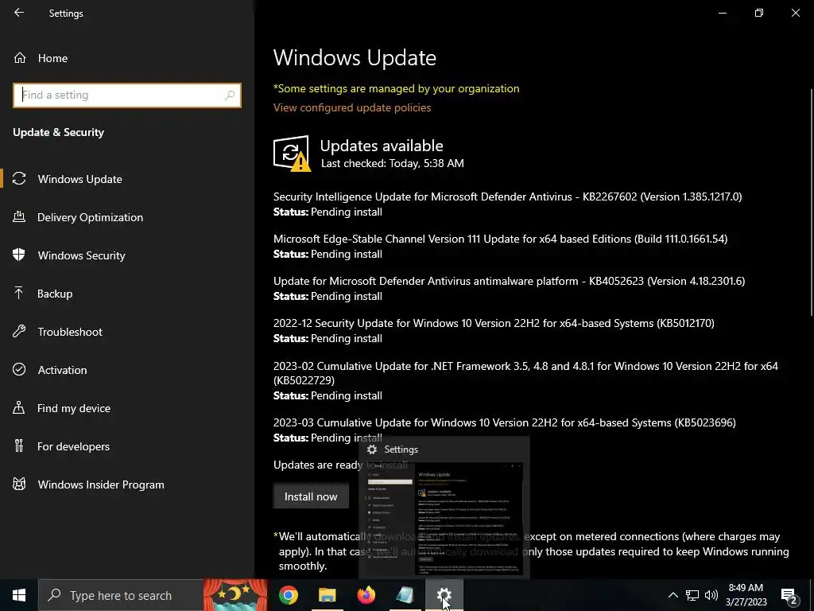Click the upward arrow Backup icon
The width and height of the screenshot is (814, 611).
coord(19,293)
